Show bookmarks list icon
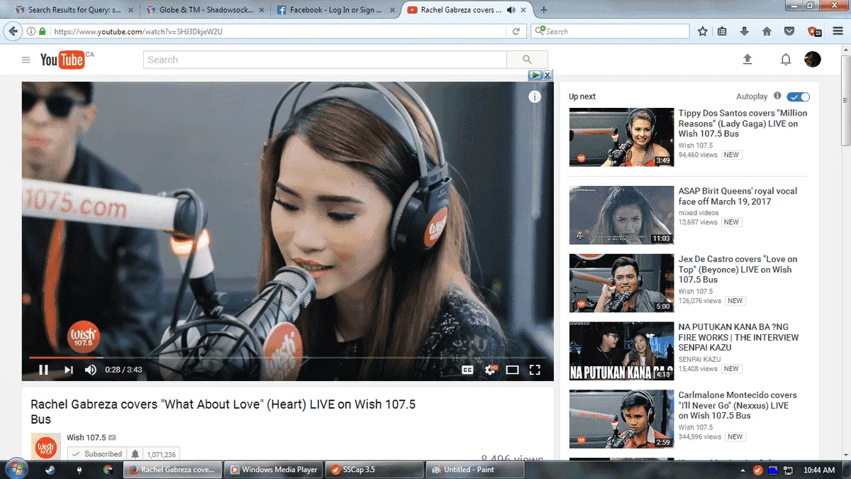This screenshot has width=851, height=479. click(723, 31)
